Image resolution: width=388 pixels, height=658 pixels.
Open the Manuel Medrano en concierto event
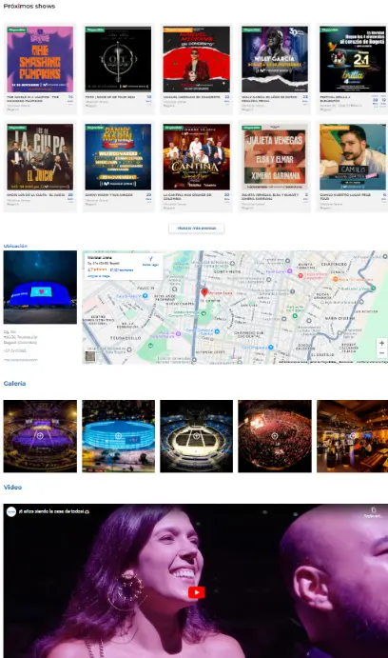pos(196,68)
